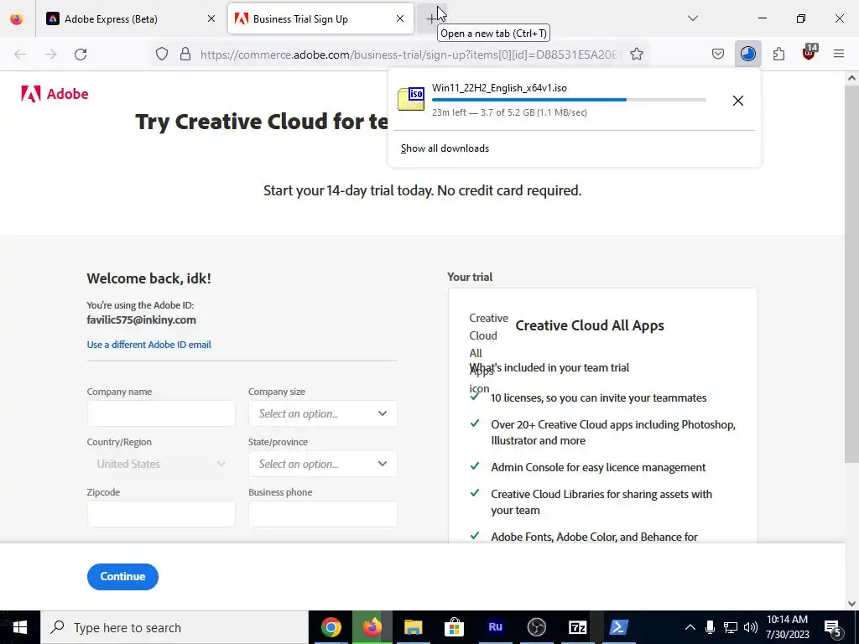Open the Extensions puzzle icon

point(778,54)
